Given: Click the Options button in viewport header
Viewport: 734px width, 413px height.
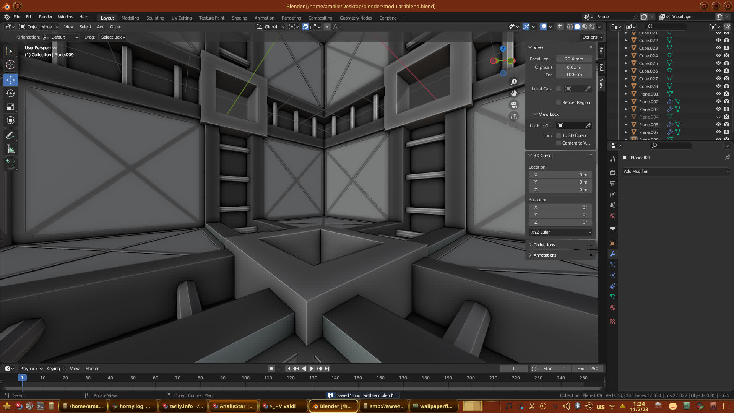Looking at the screenshot, I should (592, 37).
